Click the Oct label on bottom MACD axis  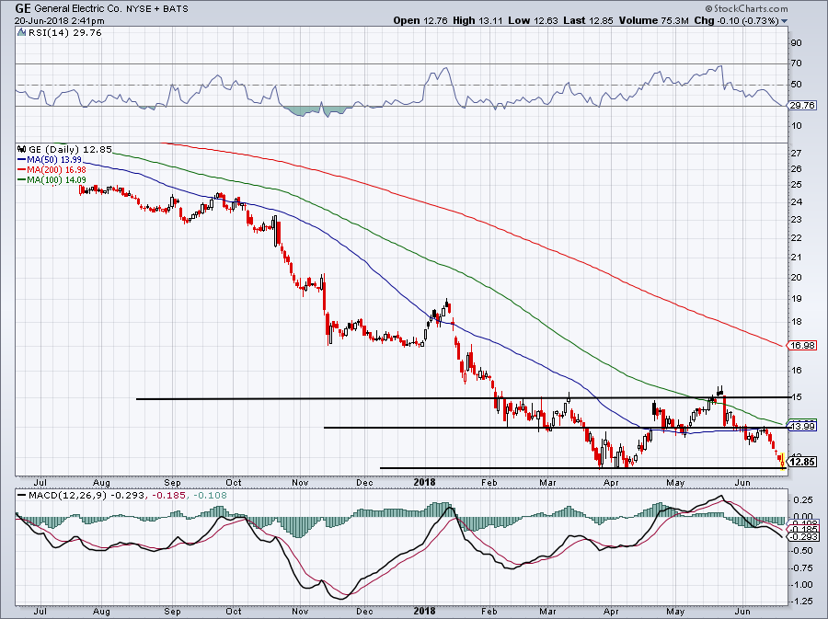coord(234,612)
